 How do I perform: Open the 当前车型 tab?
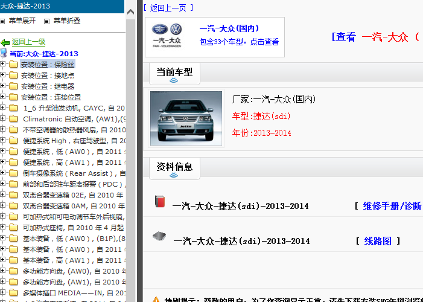click(x=174, y=74)
